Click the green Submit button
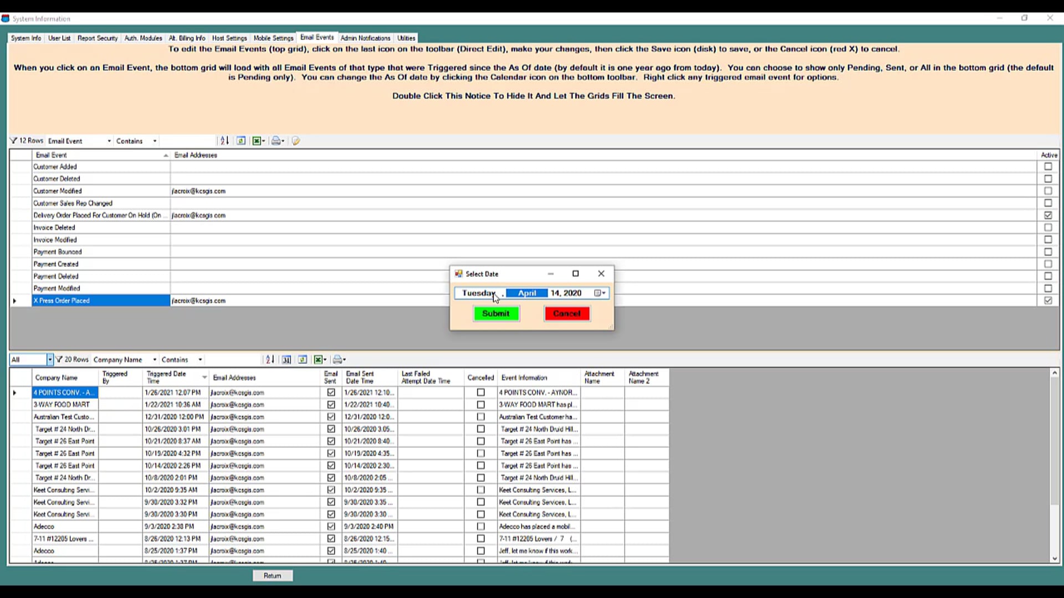Image resolution: width=1064 pixels, height=598 pixels. (x=496, y=313)
